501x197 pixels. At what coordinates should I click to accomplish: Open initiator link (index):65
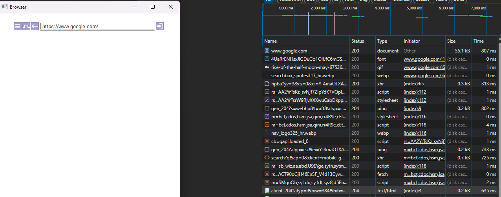(x=413, y=84)
